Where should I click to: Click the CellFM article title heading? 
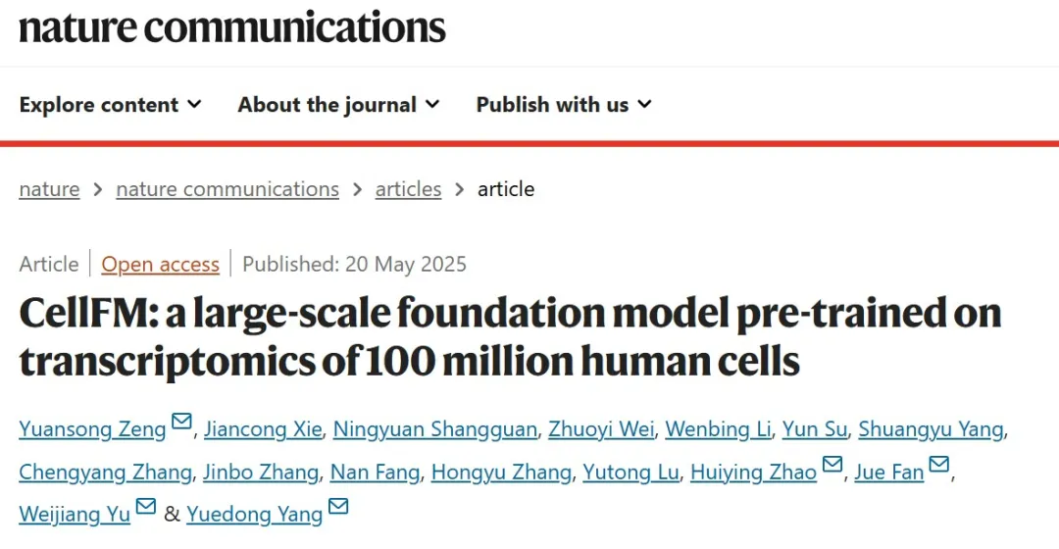coord(510,337)
